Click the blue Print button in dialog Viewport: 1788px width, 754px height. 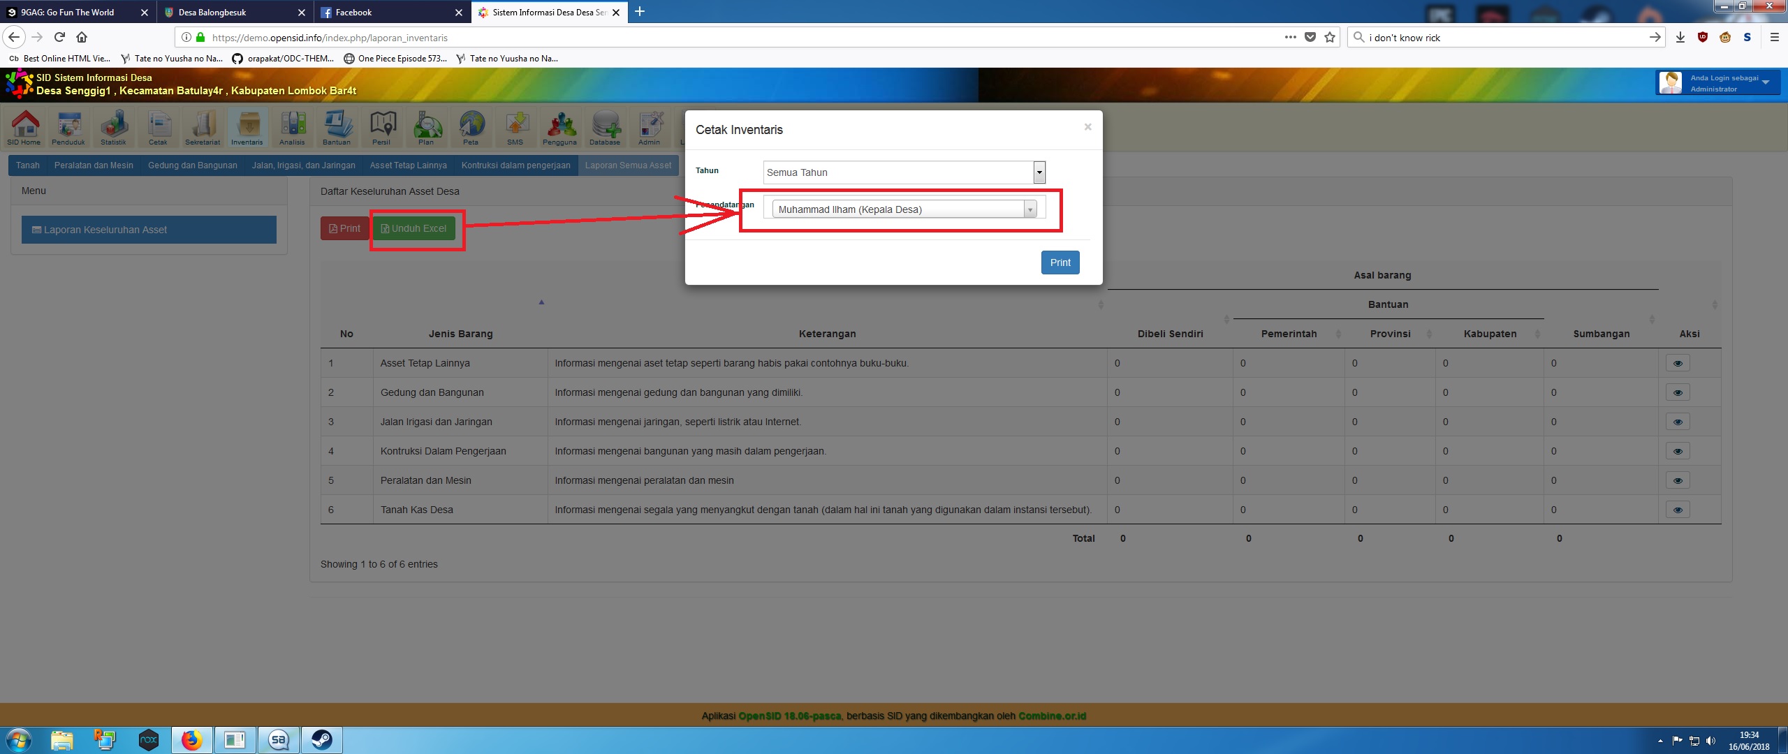point(1060,263)
